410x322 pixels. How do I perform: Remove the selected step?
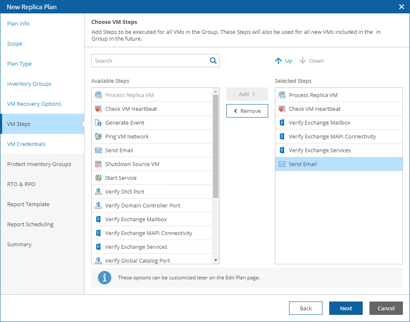point(247,111)
